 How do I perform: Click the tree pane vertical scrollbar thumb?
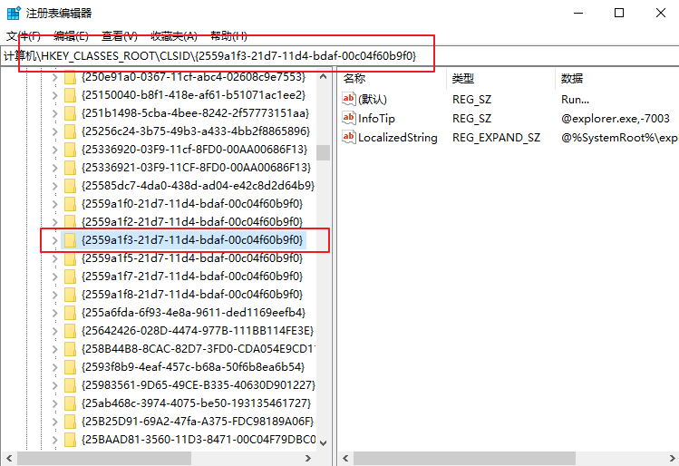[323, 150]
